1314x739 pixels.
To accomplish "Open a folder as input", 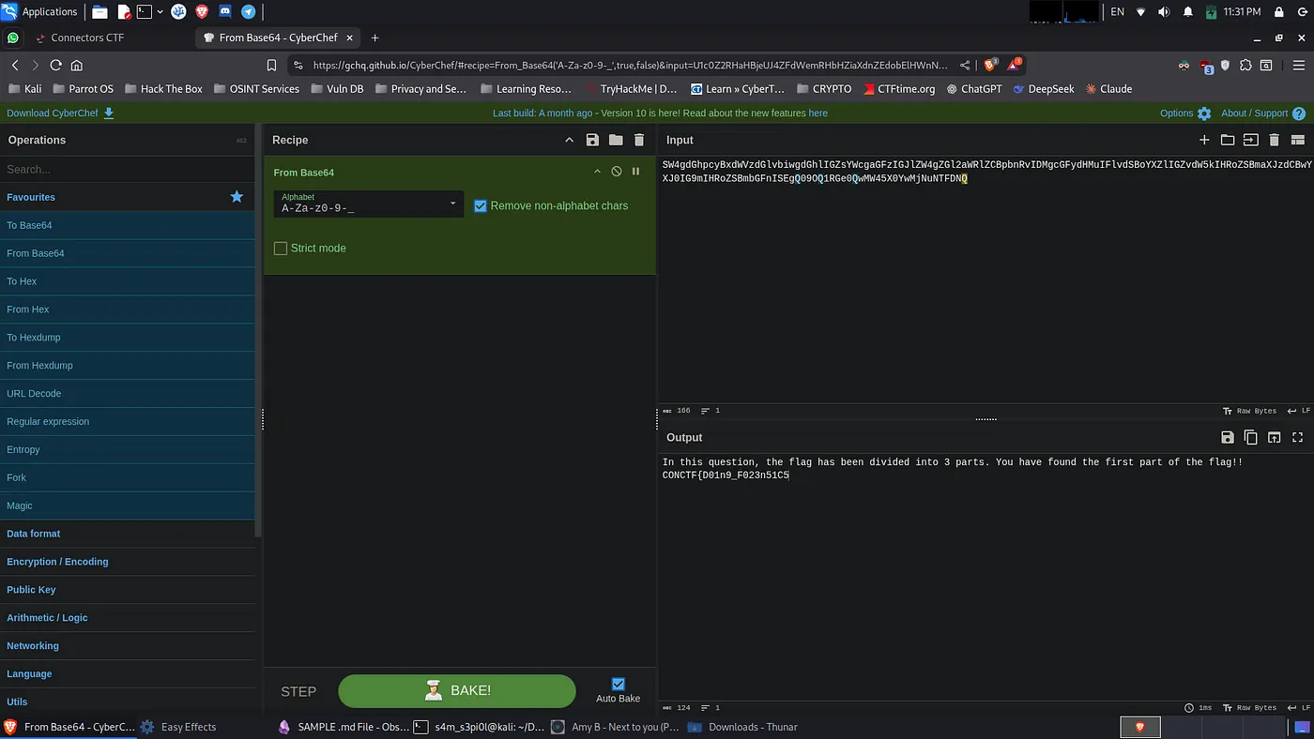I will [1228, 140].
